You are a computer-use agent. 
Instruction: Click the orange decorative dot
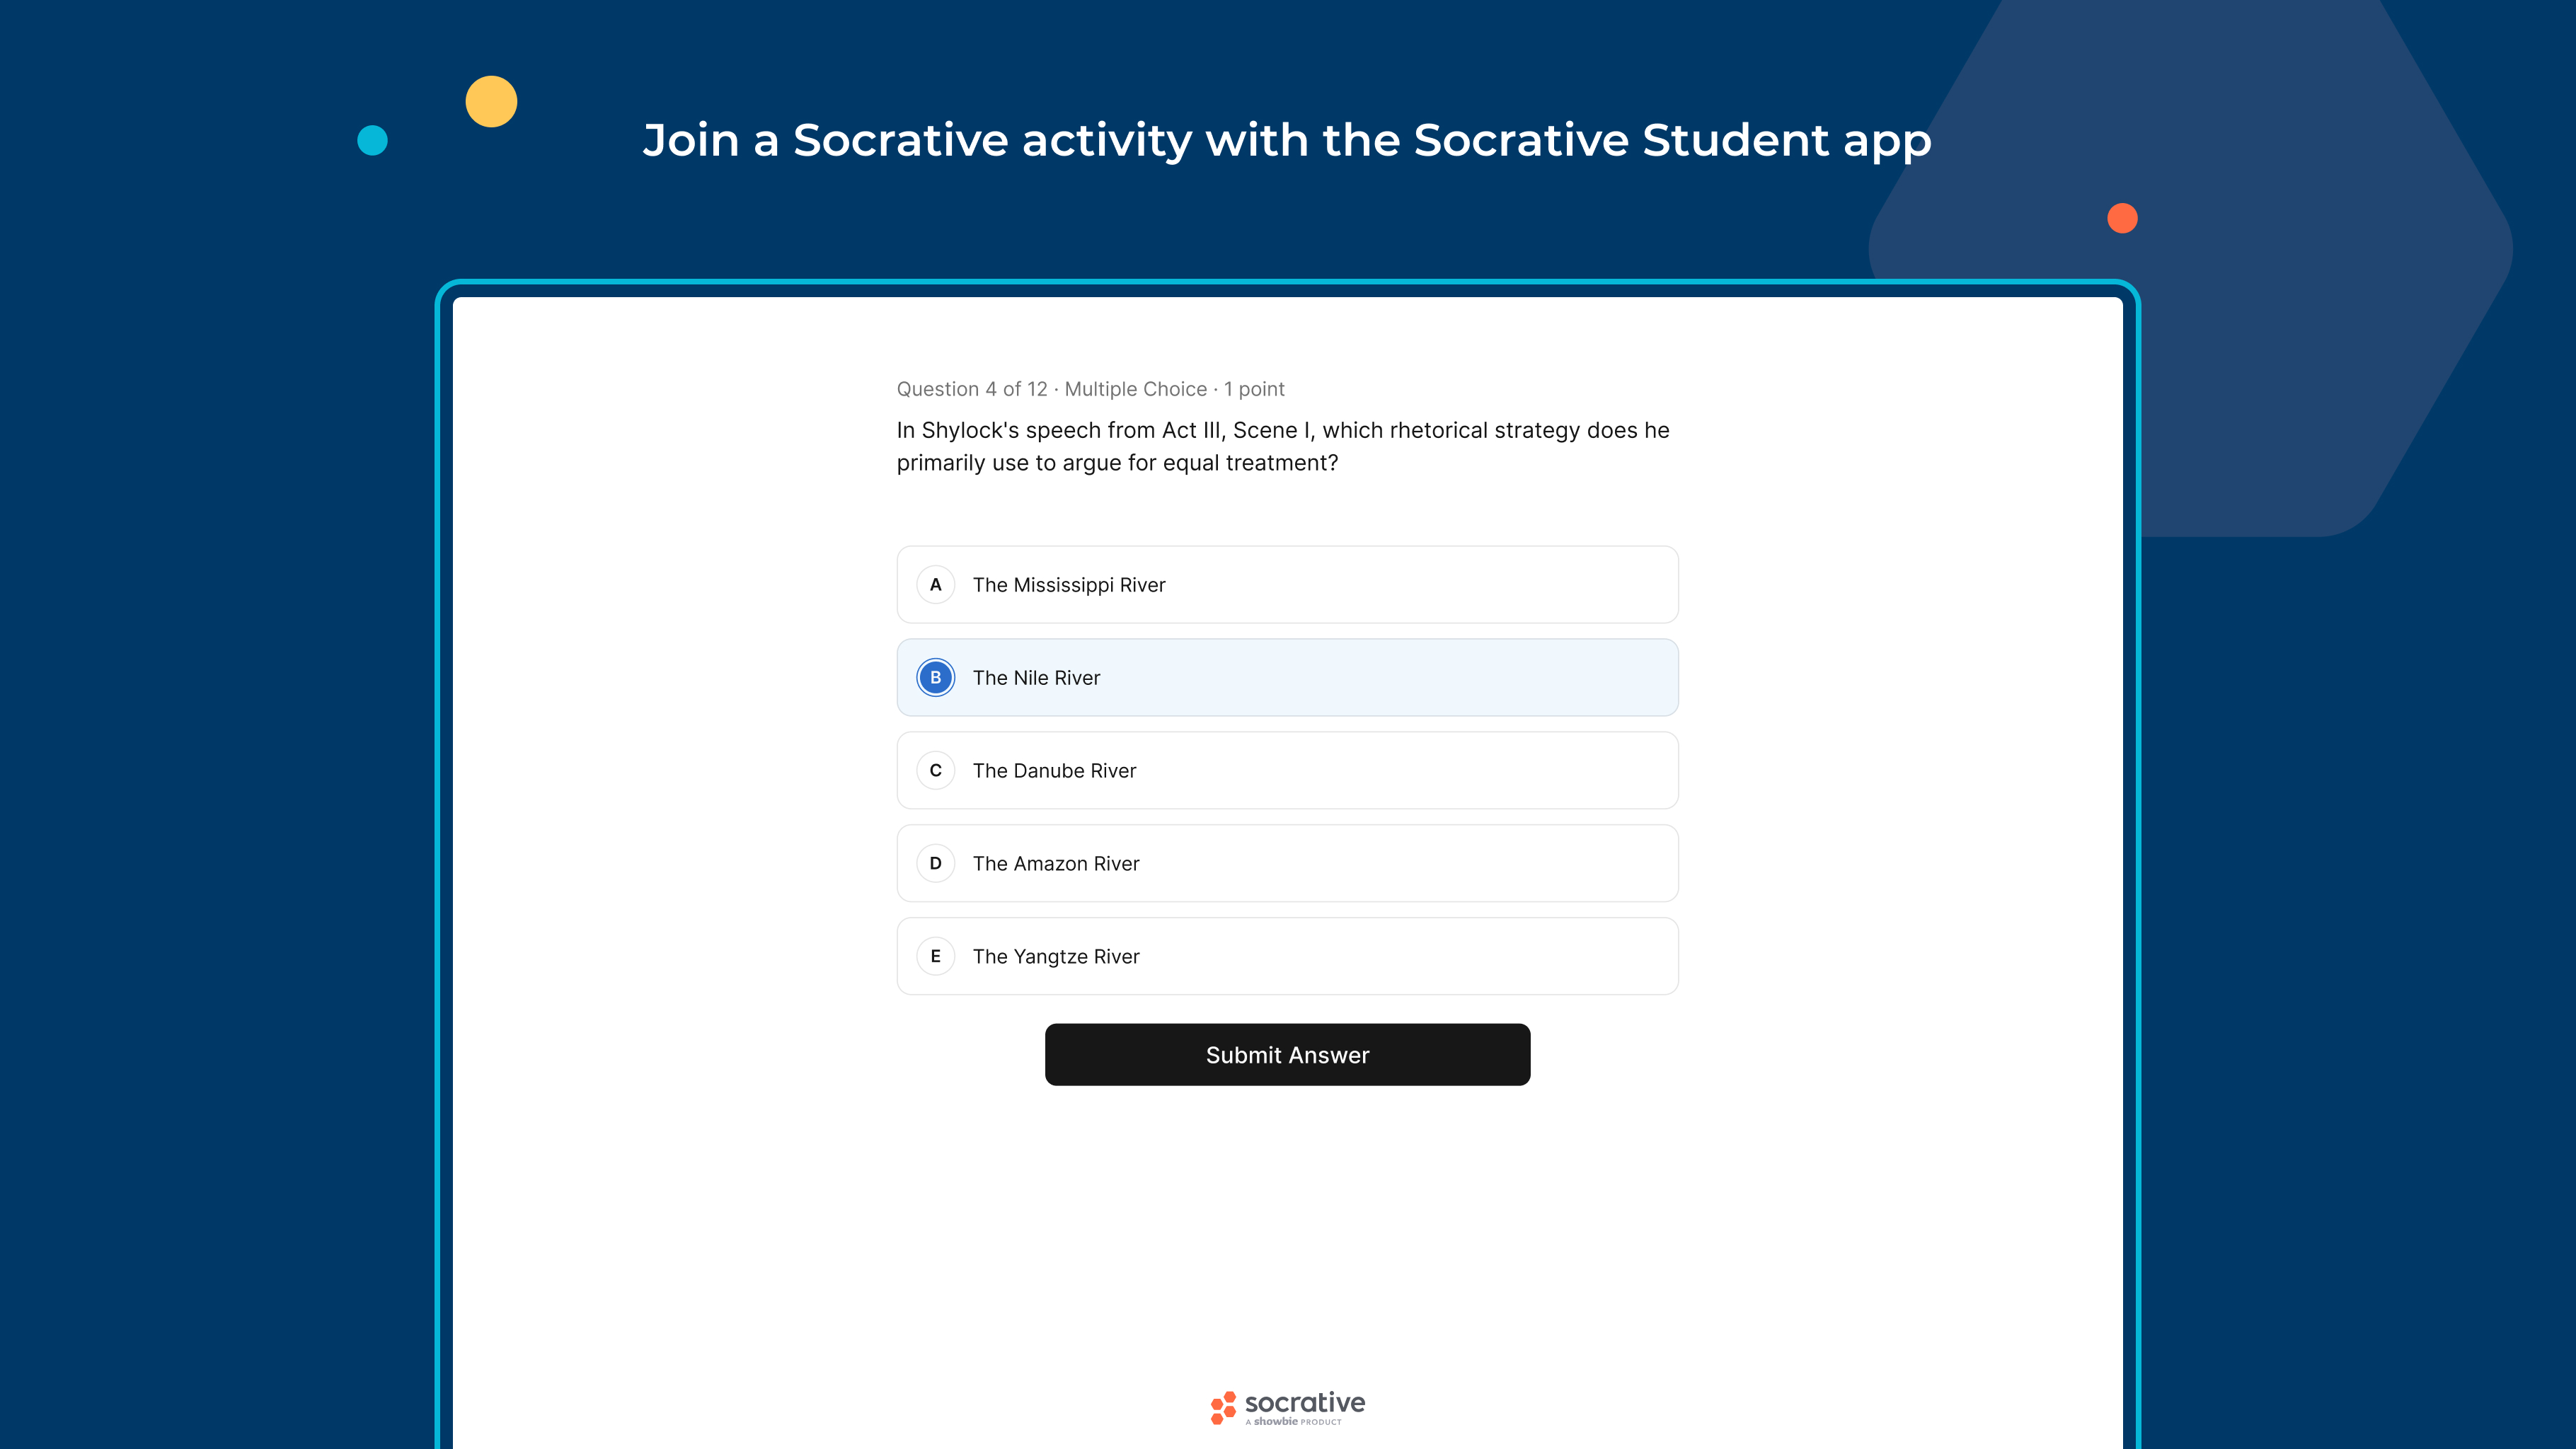[2122, 218]
